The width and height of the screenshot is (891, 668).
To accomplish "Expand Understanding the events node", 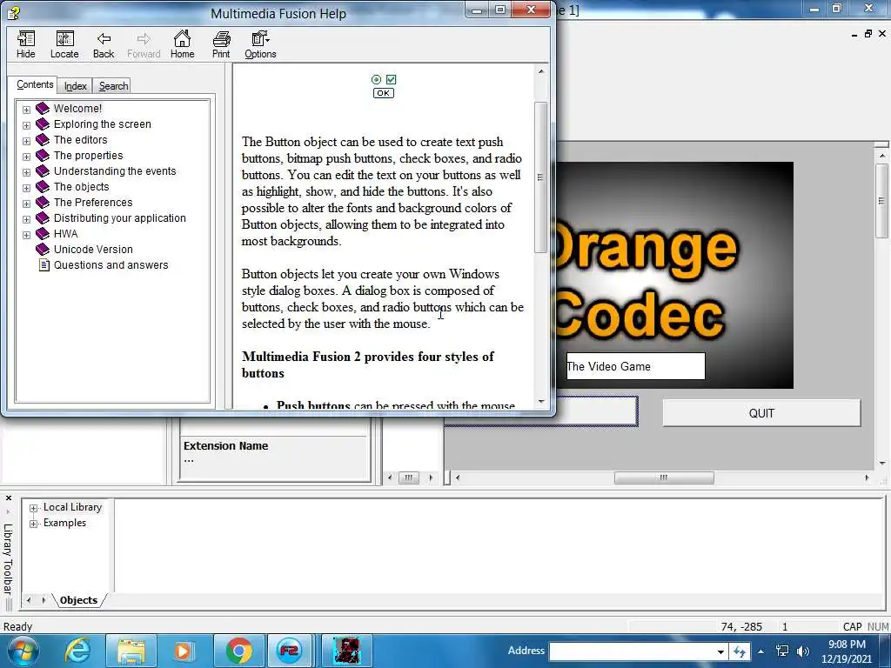I will tap(26, 171).
